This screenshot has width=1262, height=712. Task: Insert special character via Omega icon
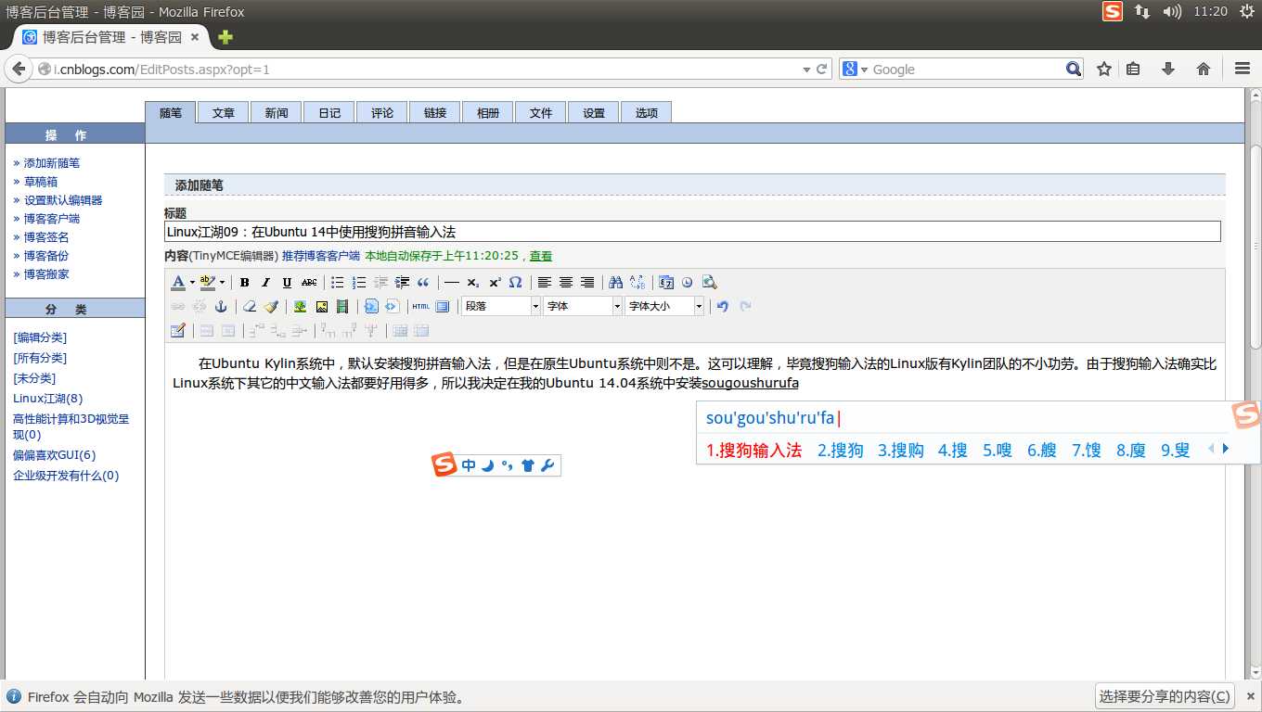click(x=516, y=283)
